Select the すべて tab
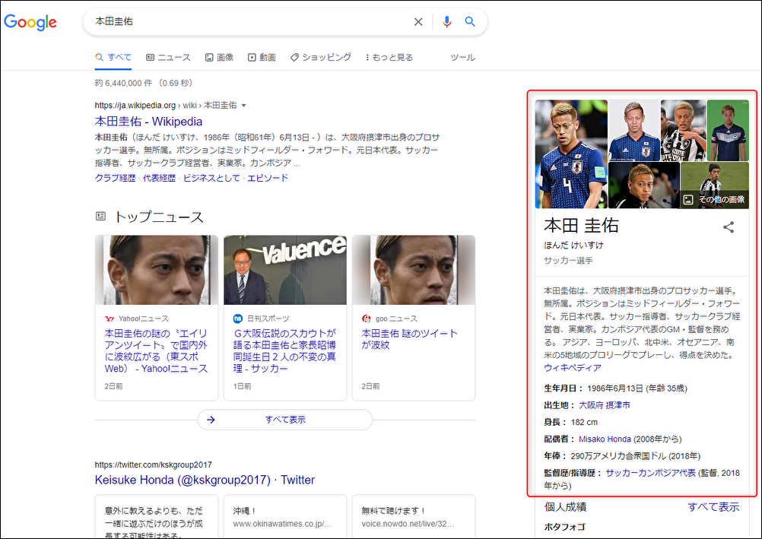The width and height of the screenshot is (762, 539). (x=113, y=57)
